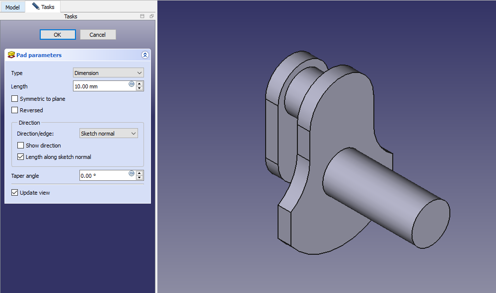Float the Tasks panel via undock icon

151,16
